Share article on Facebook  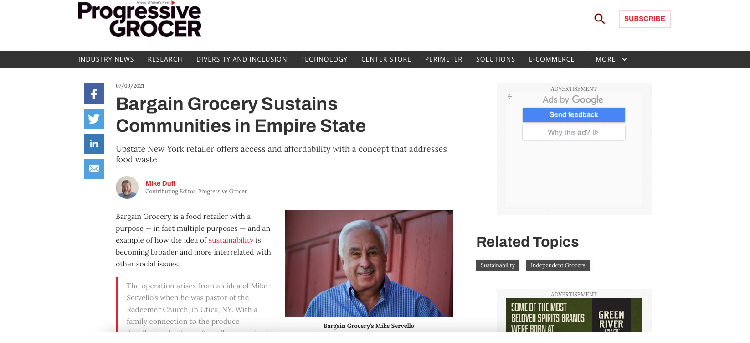coord(94,94)
